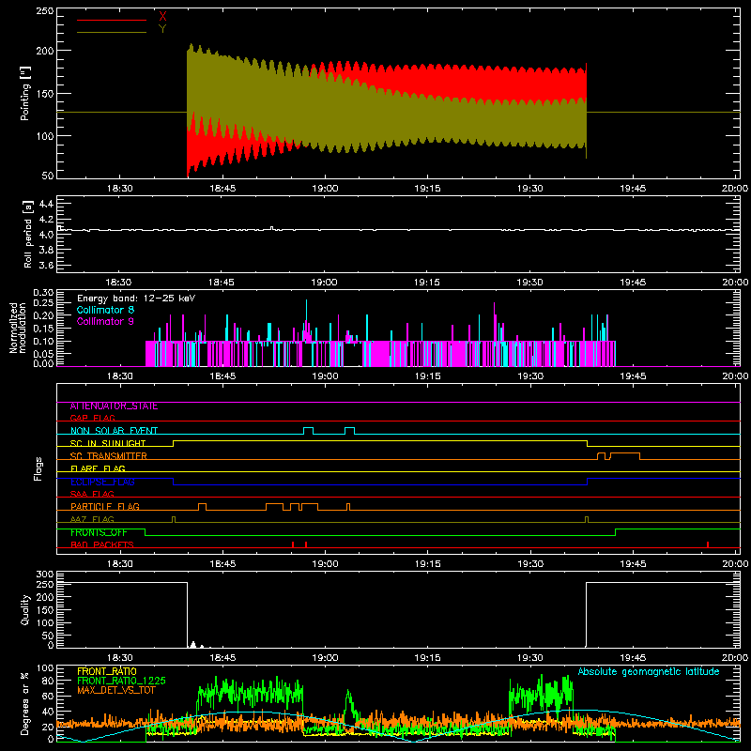The image size is (751, 751).
Task: Click the olive 'A47_FLAG' label
Action: 92,519
